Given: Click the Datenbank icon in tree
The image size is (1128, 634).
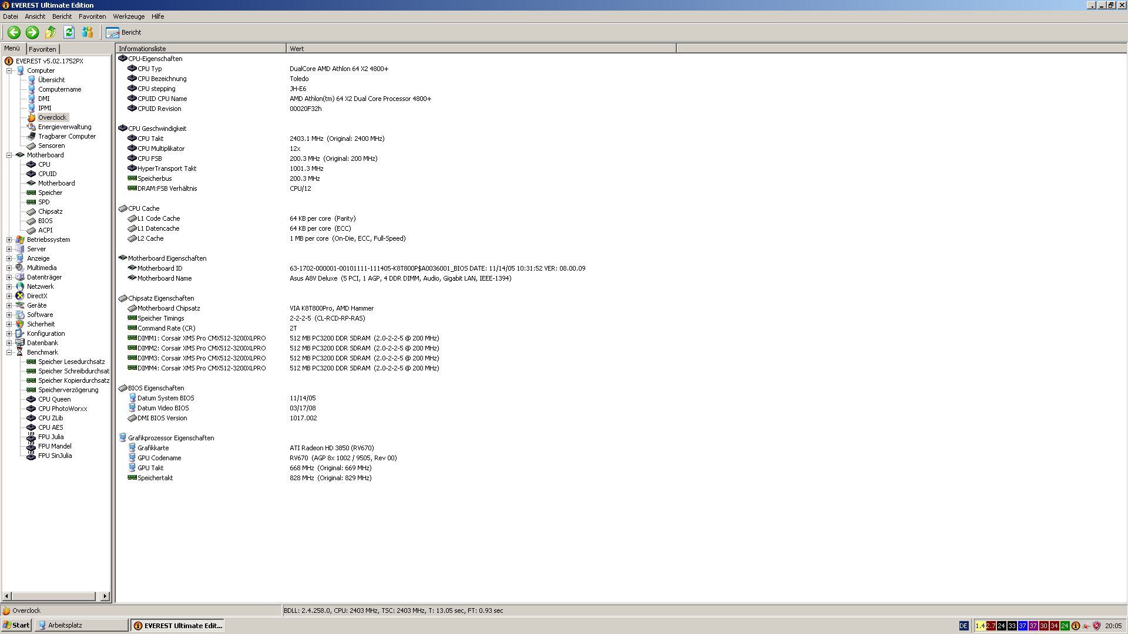Looking at the screenshot, I should pyautogui.click(x=20, y=343).
